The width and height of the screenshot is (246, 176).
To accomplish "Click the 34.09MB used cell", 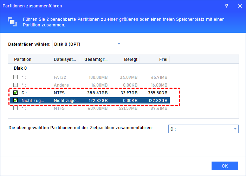I will click(x=129, y=77).
